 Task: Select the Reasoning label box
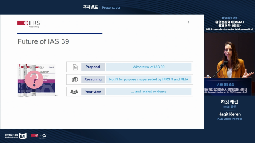(93, 79)
